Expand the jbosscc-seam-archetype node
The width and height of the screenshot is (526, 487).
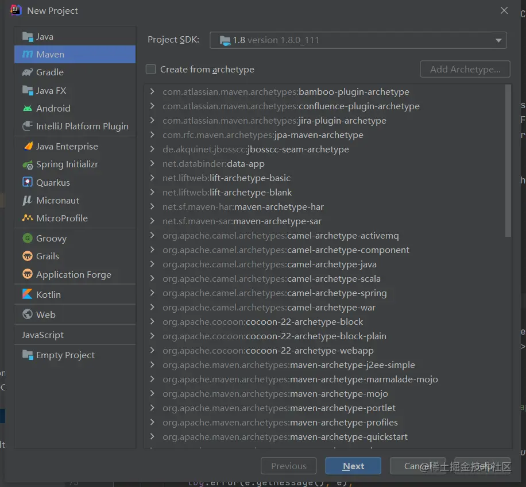pyautogui.click(x=152, y=149)
